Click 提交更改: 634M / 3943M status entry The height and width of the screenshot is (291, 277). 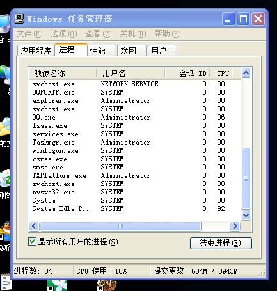(195, 271)
